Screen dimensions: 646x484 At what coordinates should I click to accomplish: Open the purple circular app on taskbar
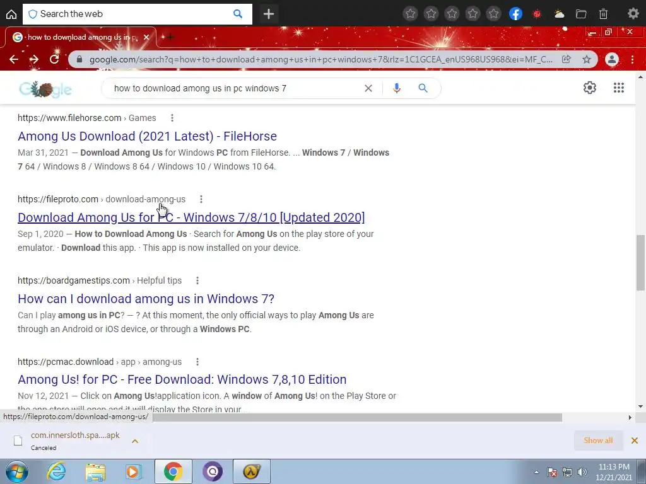tap(213, 471)
